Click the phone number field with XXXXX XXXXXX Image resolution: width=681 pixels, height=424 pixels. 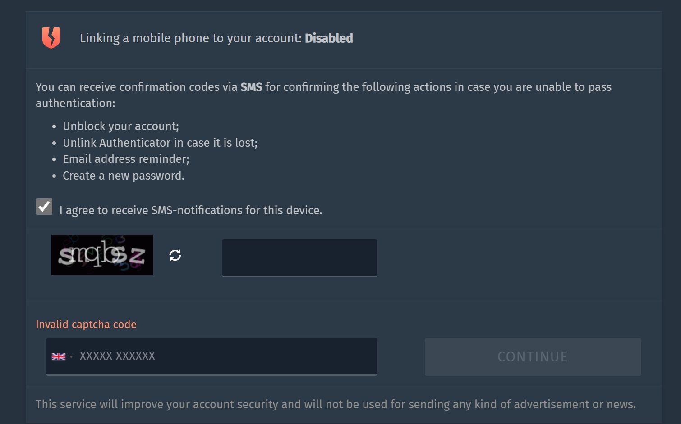click(x=225, y=356)
